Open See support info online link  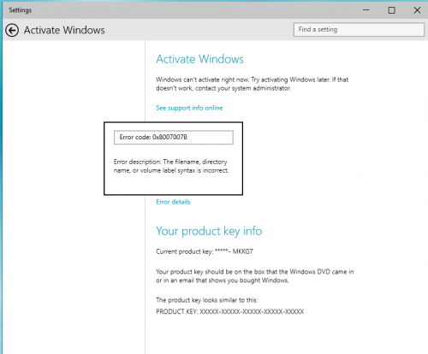(x=189, y=108)
